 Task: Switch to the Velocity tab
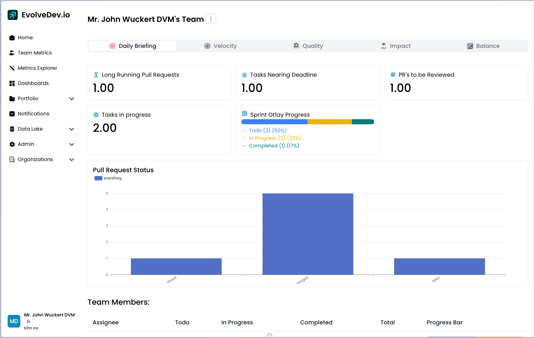pos(220,46)
